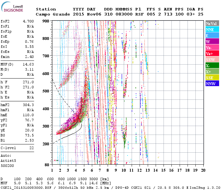The image size is (221, 190).
Task: Click the 713 value under AXN
Action: point(168,14)
